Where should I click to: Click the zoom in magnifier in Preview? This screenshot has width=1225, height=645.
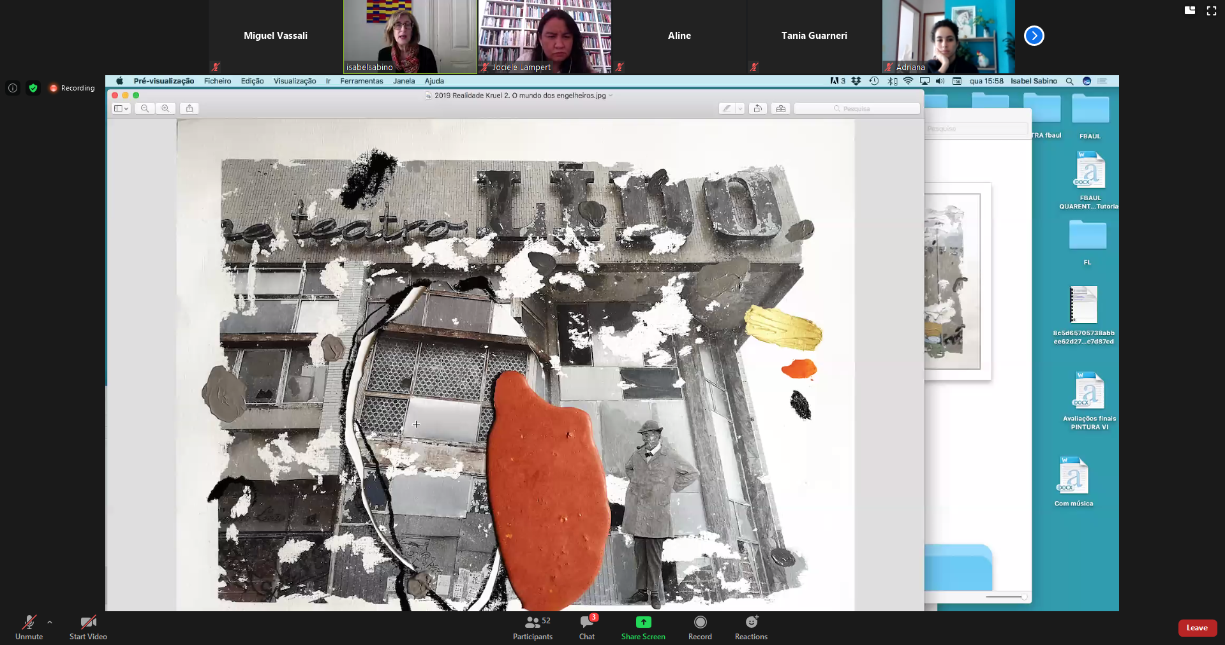(165, 108)
